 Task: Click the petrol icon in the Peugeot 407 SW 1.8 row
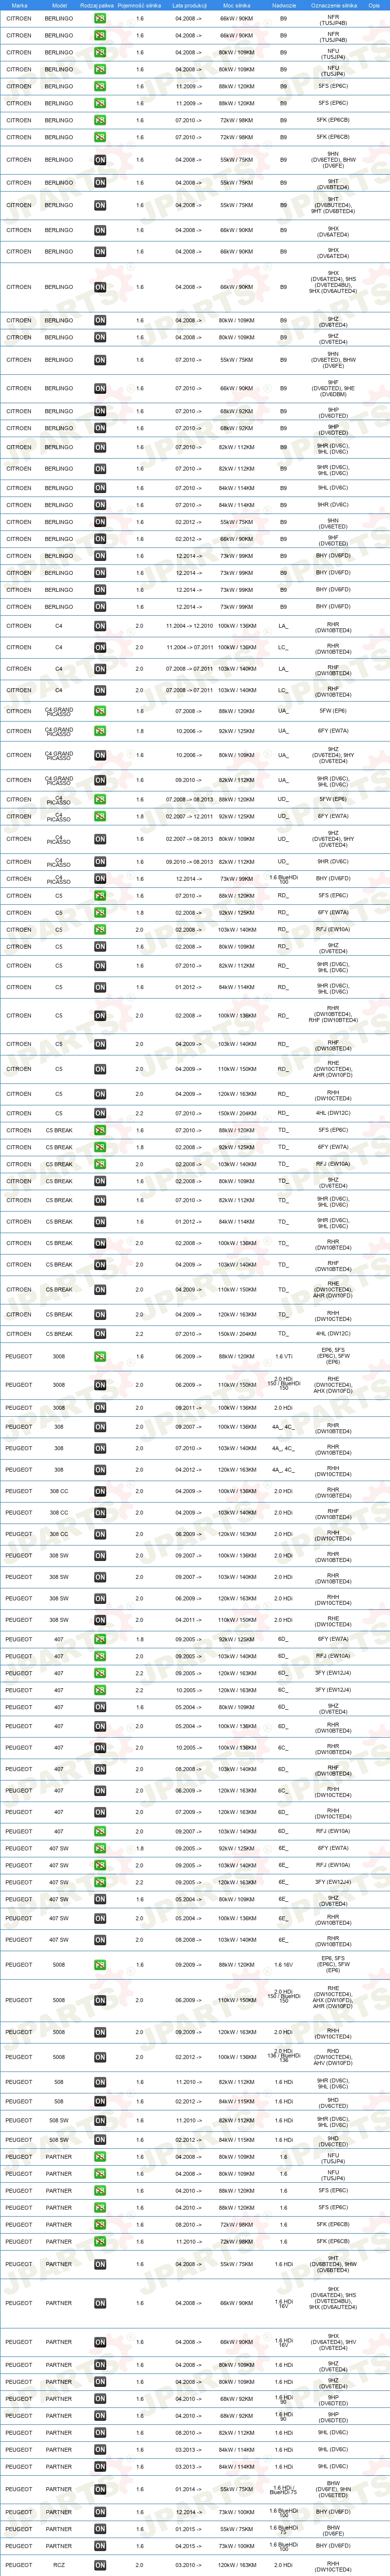[100, 1848]
